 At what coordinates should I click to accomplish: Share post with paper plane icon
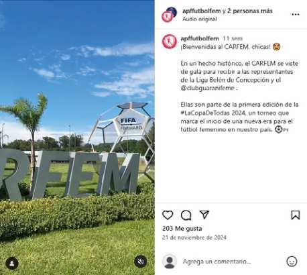[204, 215]
